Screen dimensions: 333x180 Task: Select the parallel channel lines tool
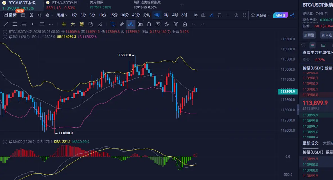pos(15,24)
